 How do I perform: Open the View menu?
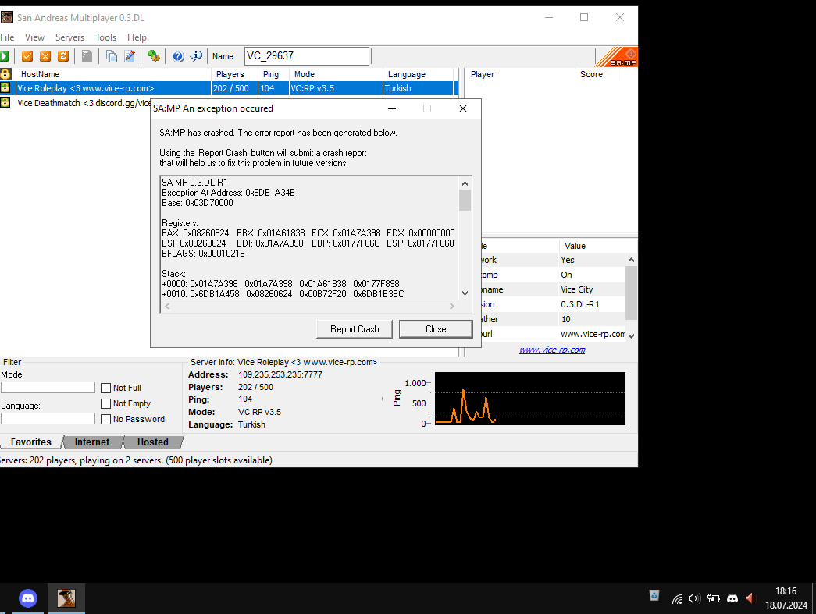pos(35,37)
